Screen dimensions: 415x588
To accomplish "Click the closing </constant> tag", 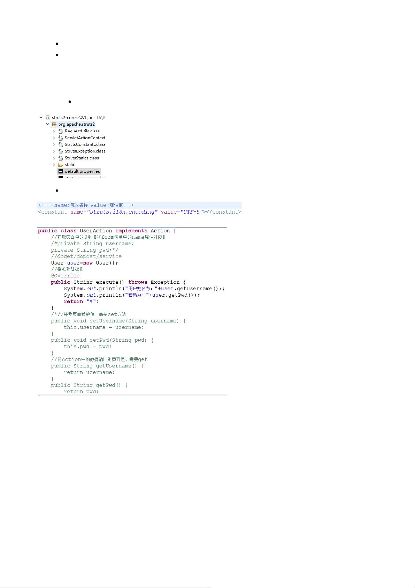I will (224, 212).
